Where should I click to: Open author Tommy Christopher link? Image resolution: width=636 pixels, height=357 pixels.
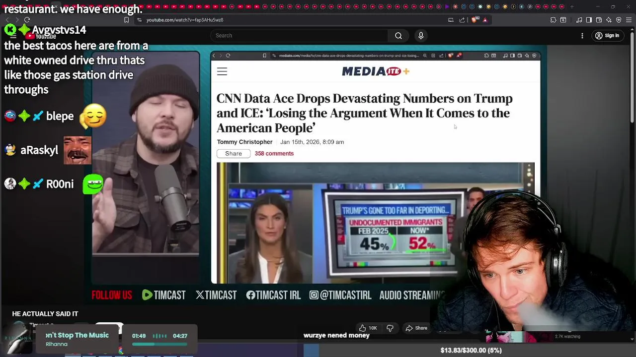point(244,142)
